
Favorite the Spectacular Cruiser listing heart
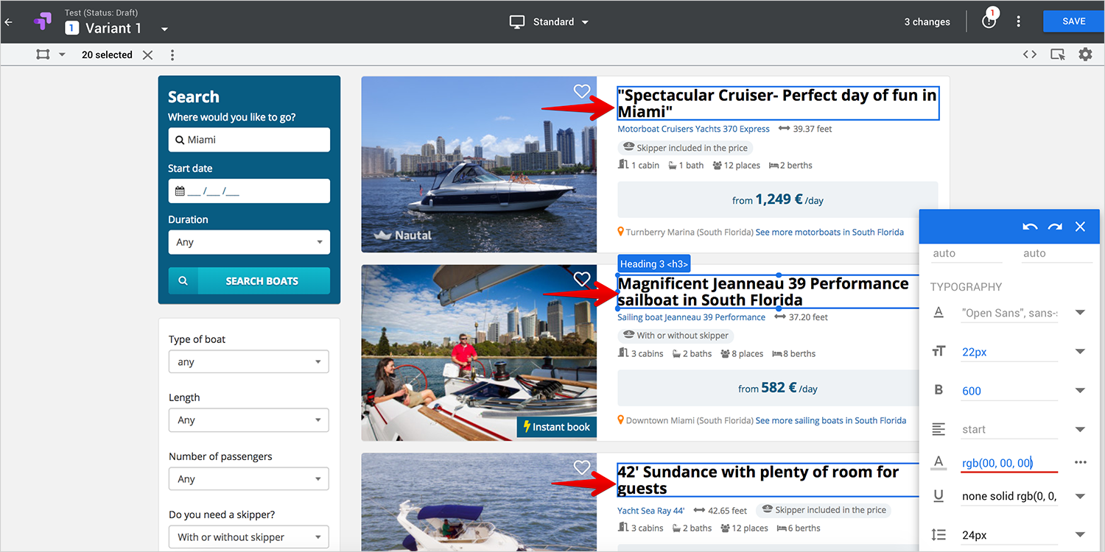tap(582, 91)
